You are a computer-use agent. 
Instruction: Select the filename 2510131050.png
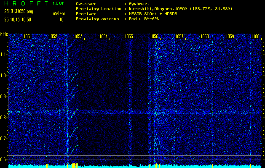pos(19,11)
